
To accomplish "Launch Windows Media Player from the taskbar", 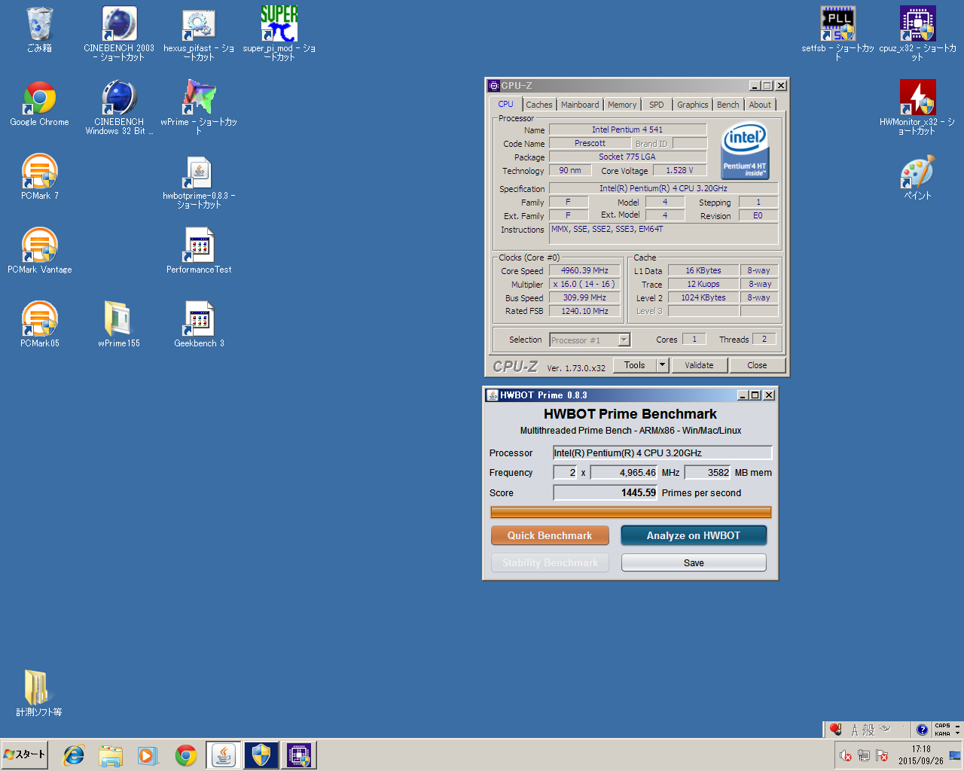I will [x=148, y=755].
